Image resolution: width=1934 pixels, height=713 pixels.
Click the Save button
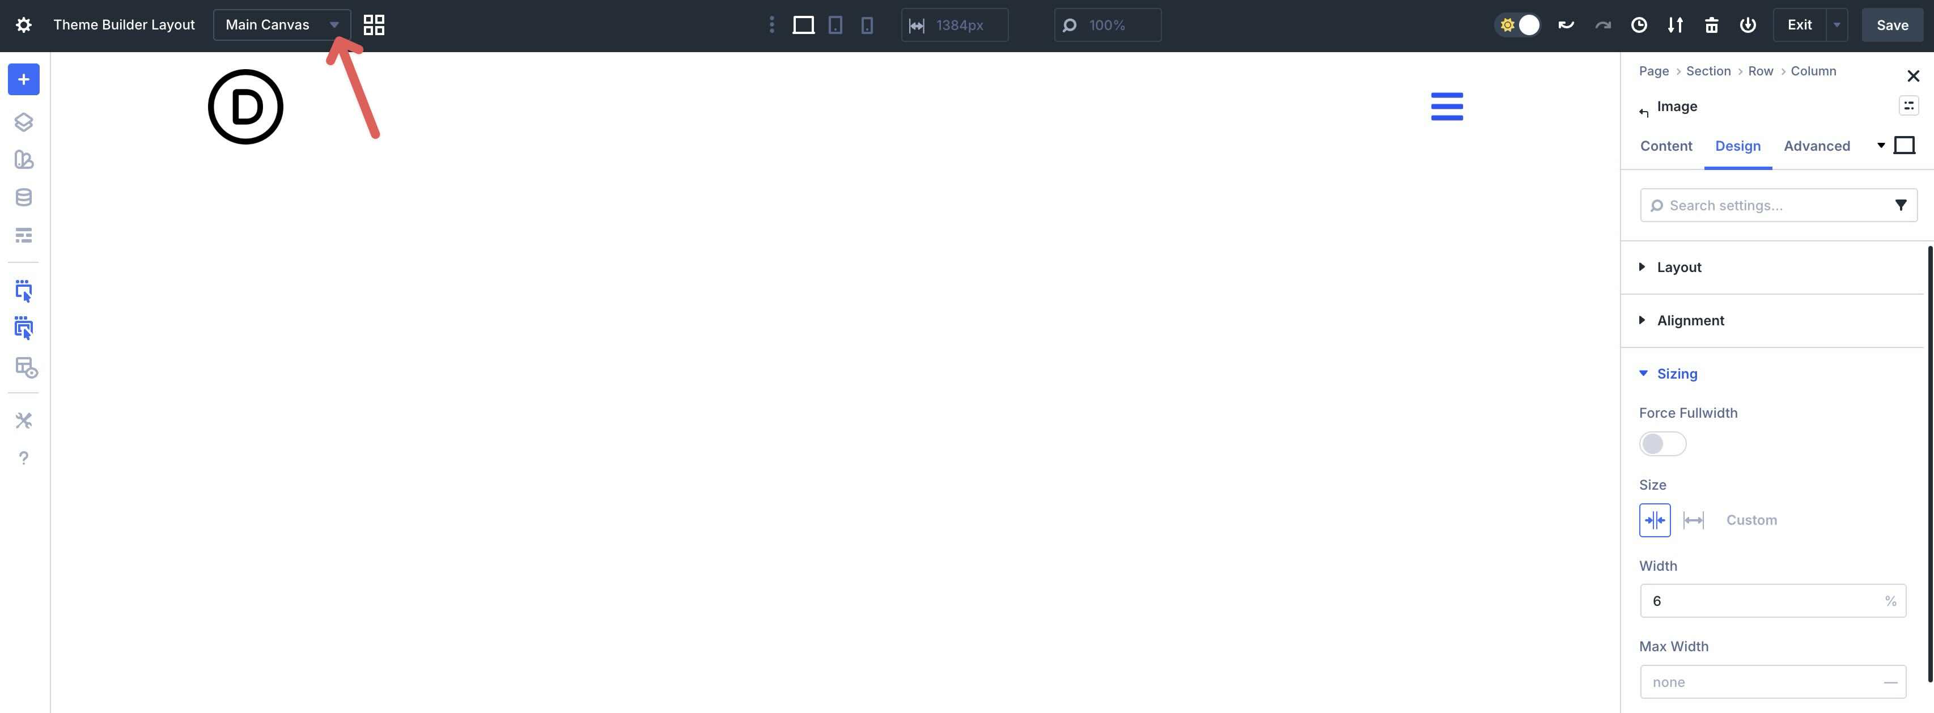(1891, 24)
